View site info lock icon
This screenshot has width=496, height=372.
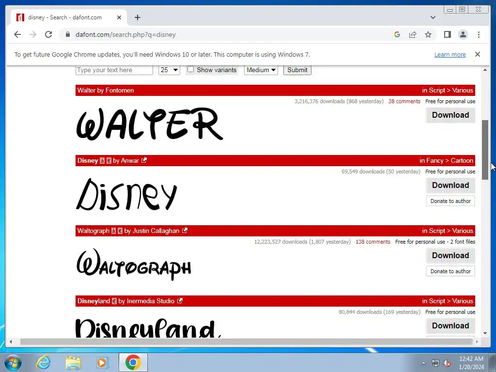67,34
